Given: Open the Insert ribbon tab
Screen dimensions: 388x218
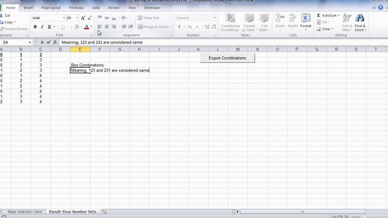Looking at the screenshot, I should [x=28, y=8].
